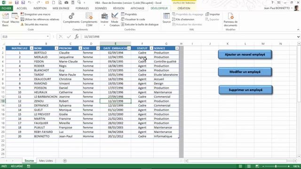The height and width of the screenshot is (169, 301).
Task: Open DATE EMBAUCHE filter dropdown
Action: pyautogui.click(x=129, y=48)
